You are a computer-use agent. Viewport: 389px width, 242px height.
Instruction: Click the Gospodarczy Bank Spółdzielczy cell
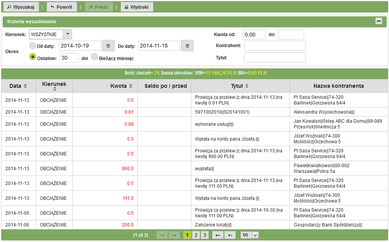(339, 225)
